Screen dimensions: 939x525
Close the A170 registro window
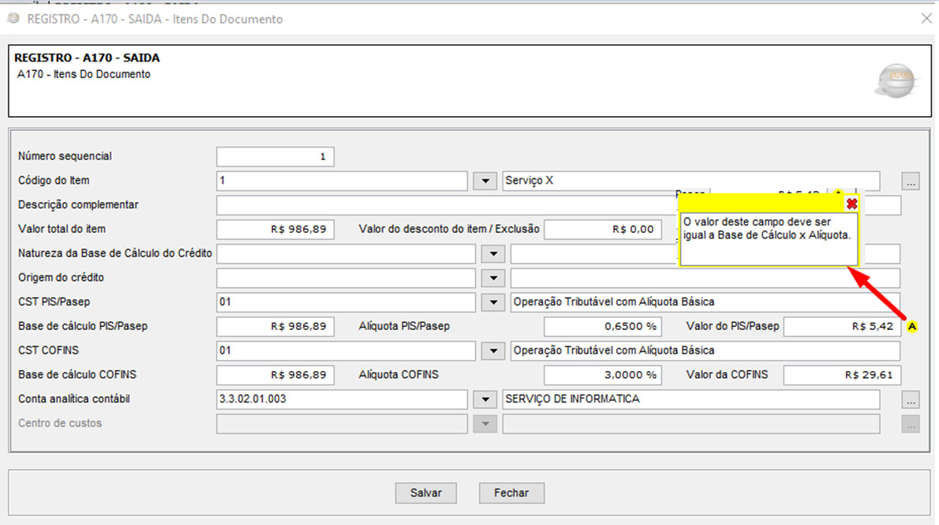[926, 18]
